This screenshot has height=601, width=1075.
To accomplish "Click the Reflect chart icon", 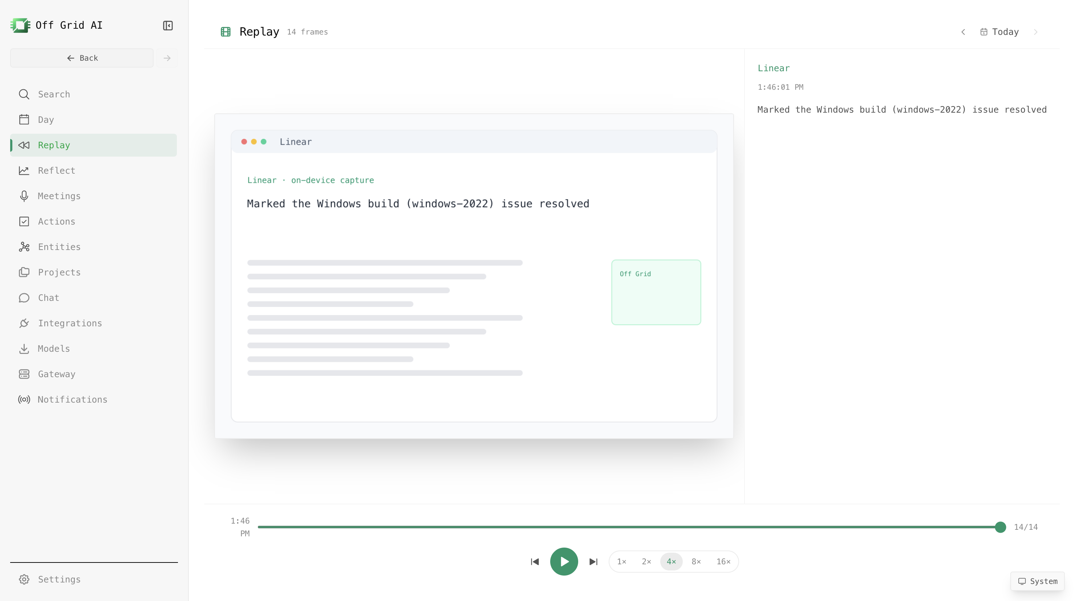I will [x=24, y=171].
